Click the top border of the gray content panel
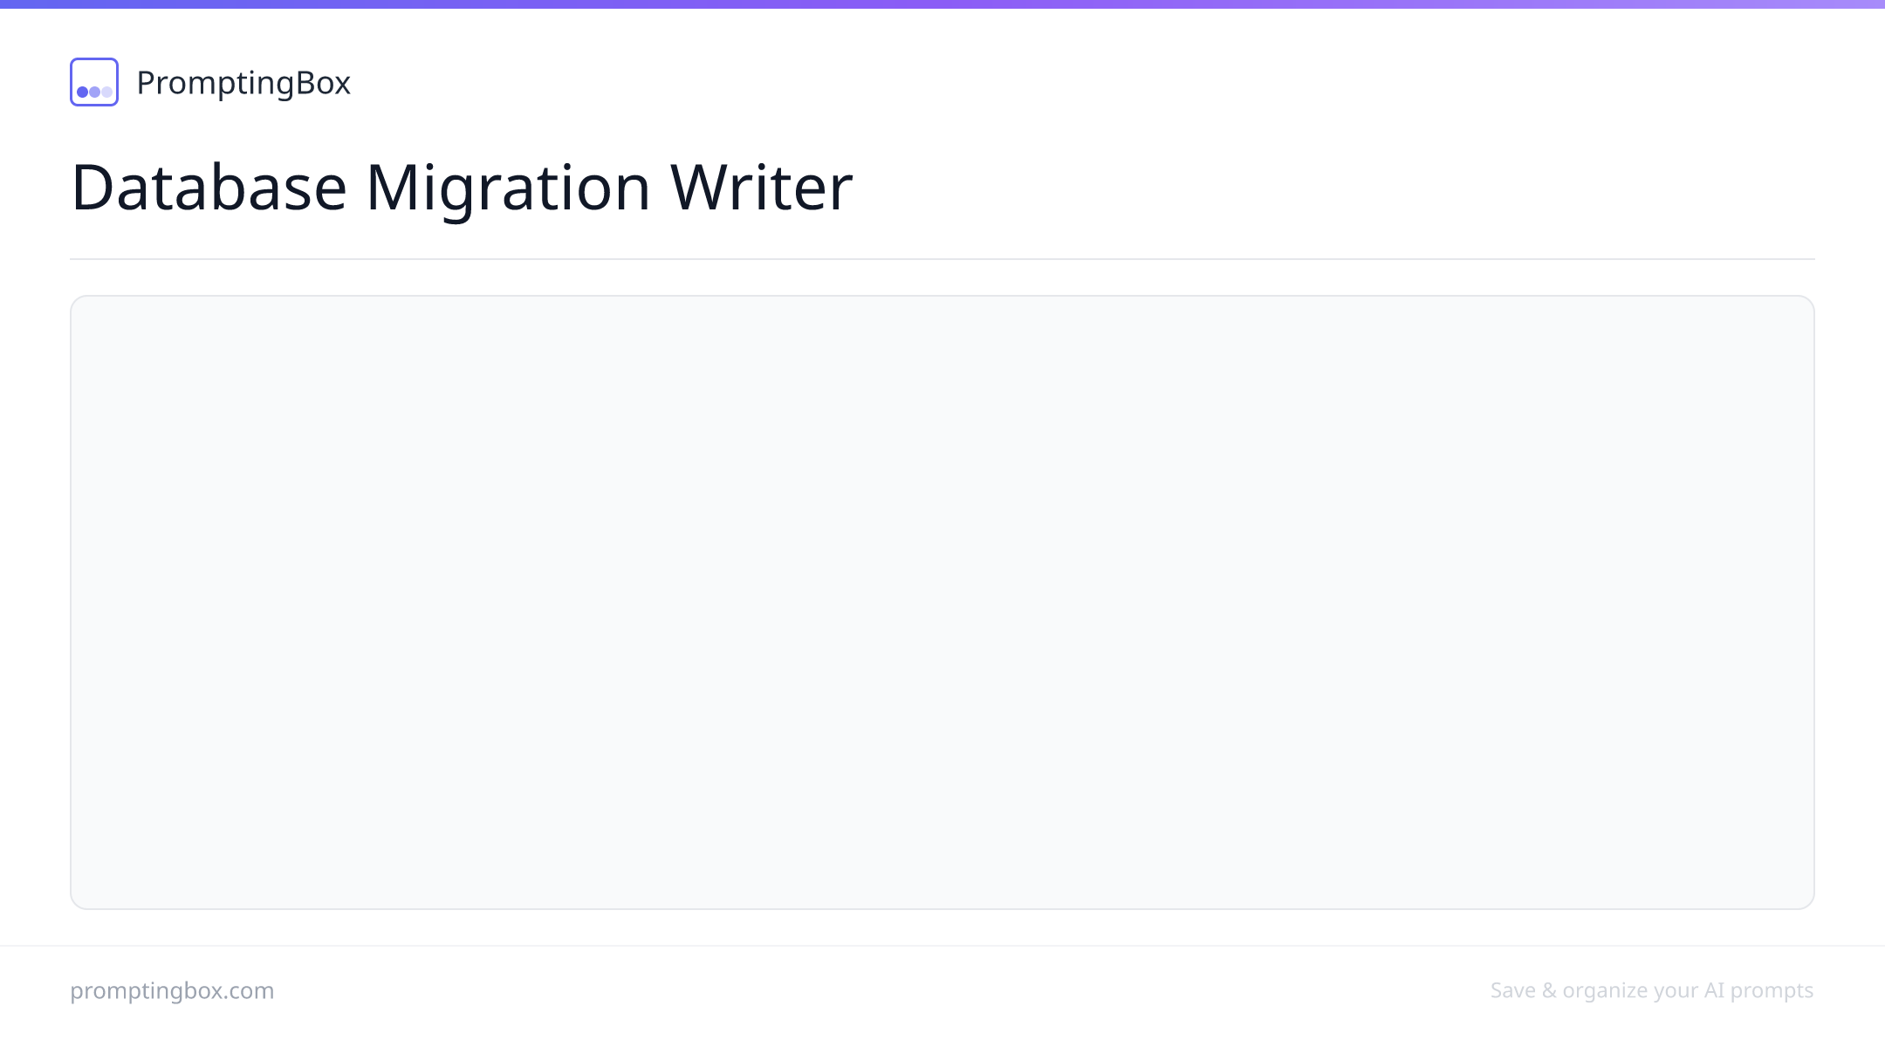1885x1047 pixels. (x=942, y=296)
